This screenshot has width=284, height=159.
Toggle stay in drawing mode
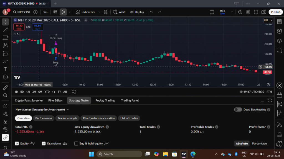(6, 114)
